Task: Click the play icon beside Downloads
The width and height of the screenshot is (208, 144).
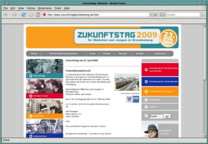Action: pyautogui.click(x=146, y=100)
